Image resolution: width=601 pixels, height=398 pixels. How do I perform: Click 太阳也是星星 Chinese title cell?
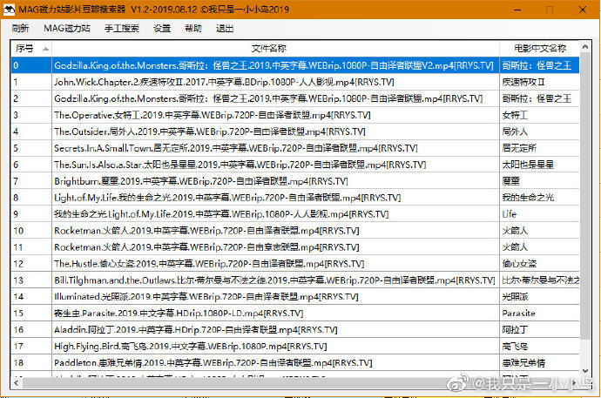point(539,165)
